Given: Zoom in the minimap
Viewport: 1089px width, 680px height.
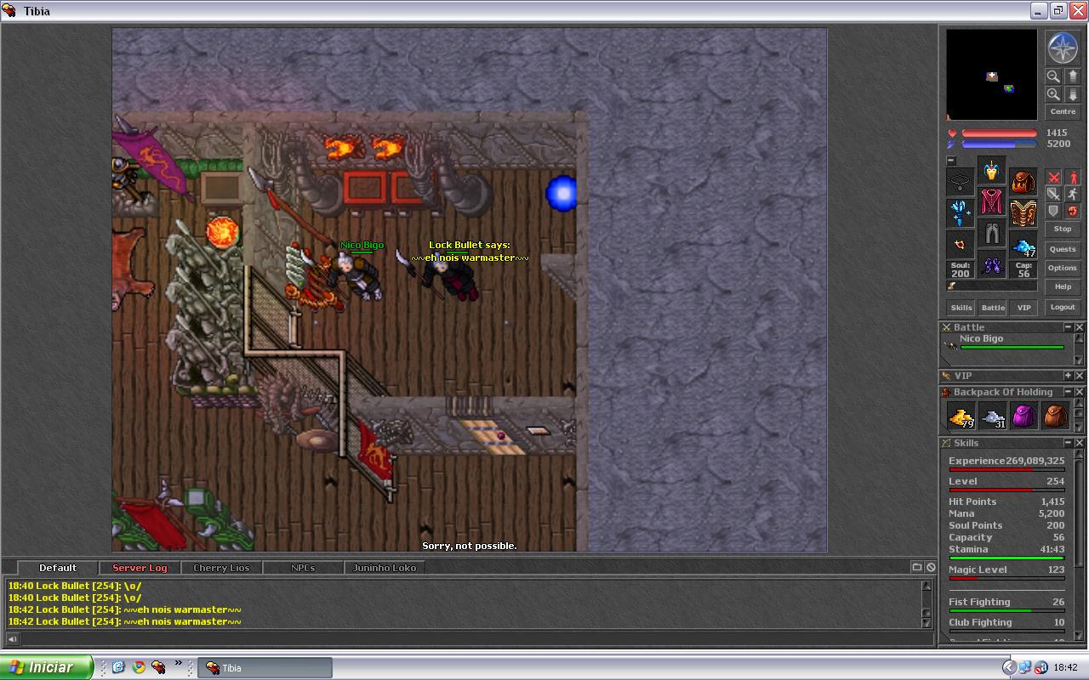Looking at the screenshot, I should [1053, 94].
